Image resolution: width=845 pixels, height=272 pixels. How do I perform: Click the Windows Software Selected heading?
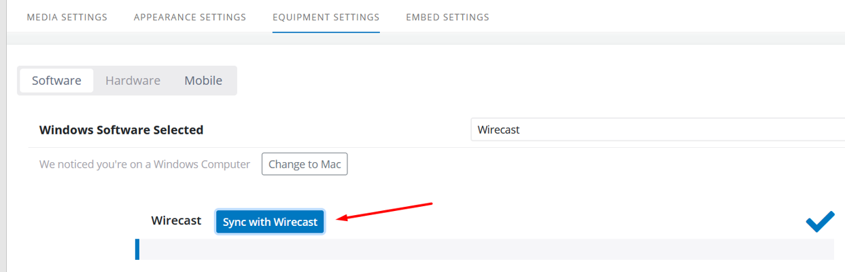(x=121, y=130)
